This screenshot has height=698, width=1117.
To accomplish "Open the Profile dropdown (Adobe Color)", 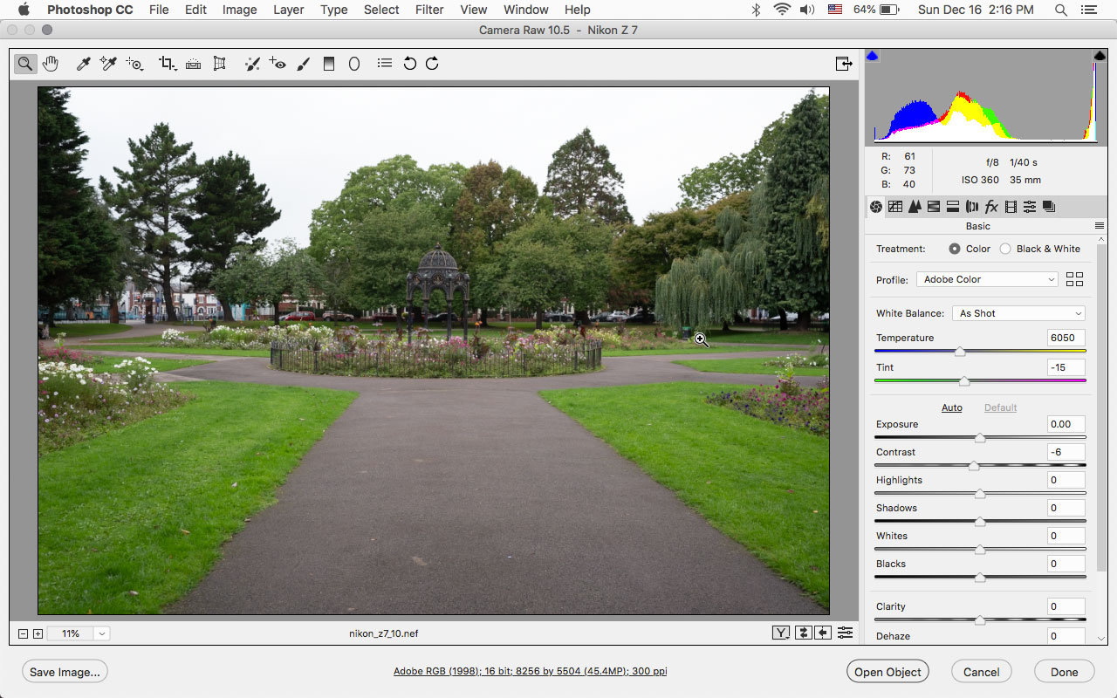I will click(988, 279).
